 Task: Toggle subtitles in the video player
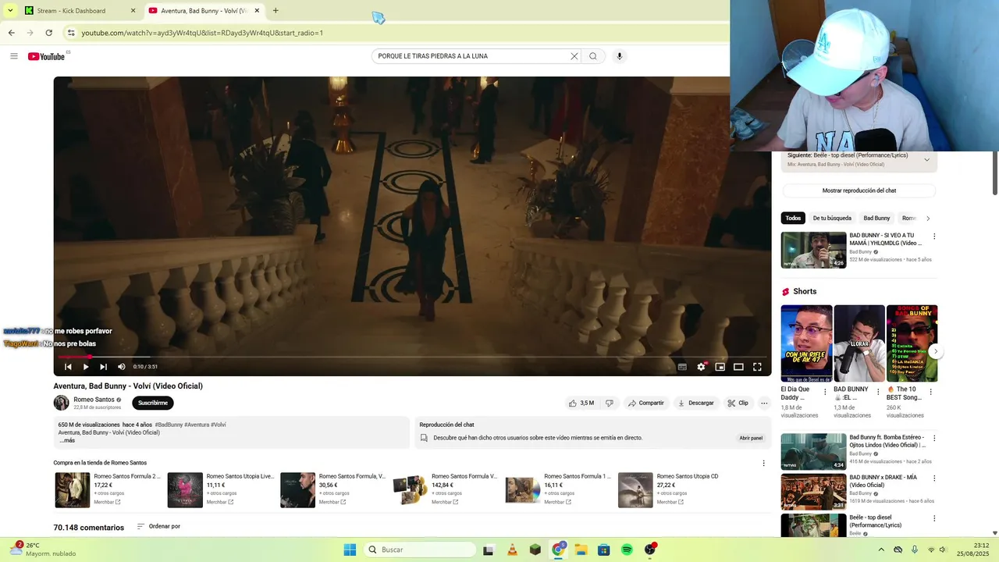coord(682,367)
